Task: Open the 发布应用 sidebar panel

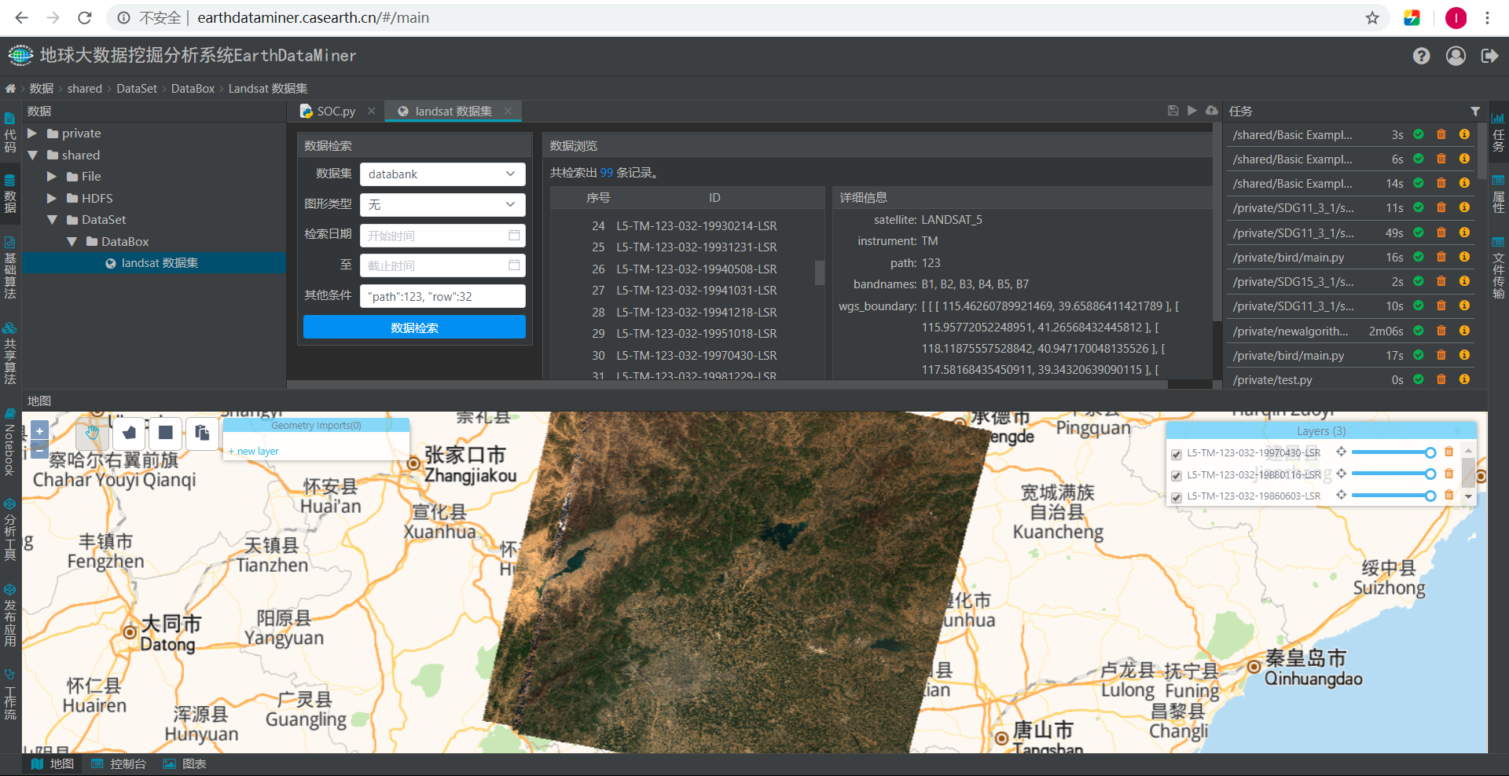Action: [x=10, y=615]
